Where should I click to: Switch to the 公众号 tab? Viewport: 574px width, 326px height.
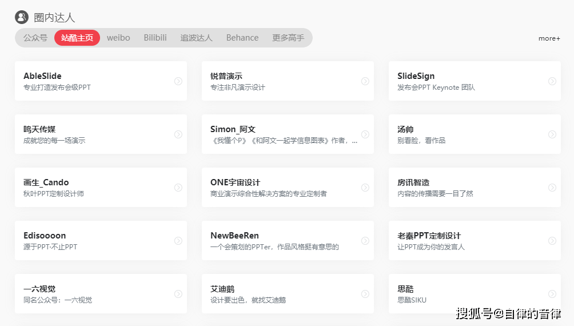point(35,38)
